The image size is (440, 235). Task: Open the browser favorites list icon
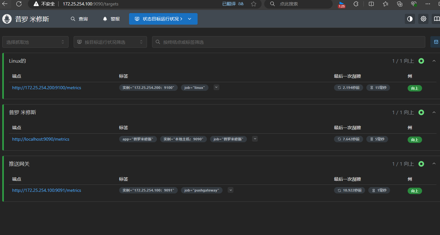click(x=386, y=4)
